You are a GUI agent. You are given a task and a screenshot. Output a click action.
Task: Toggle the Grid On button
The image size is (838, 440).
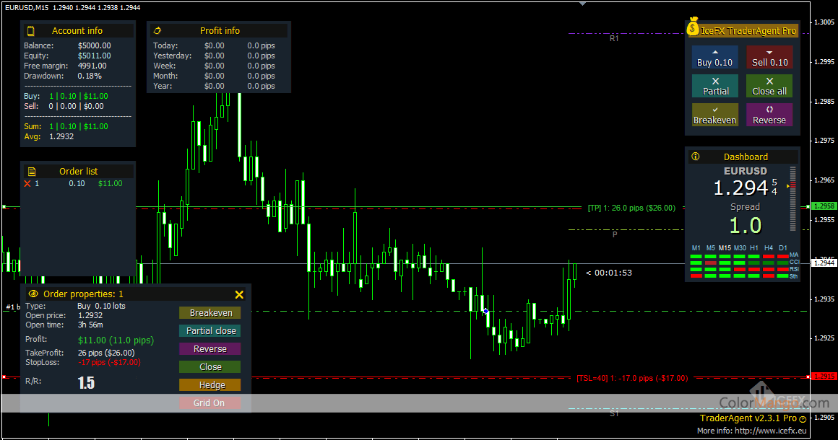coord(210,403)
